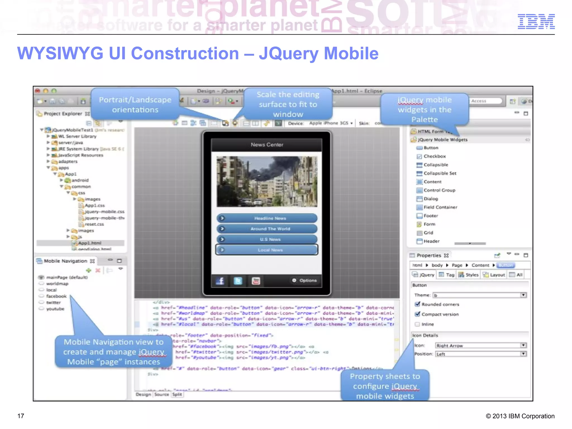The height and width of the screenshot is (429, 572).
Task: Expand the WL Server Library node
Action: (x=48, y=136)
